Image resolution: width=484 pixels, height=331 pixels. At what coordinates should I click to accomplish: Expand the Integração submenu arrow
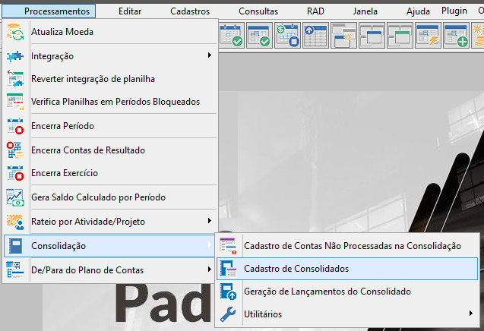(210, 55)
